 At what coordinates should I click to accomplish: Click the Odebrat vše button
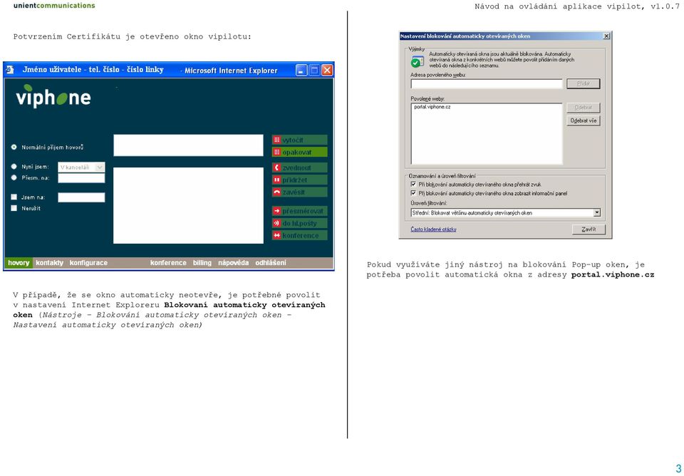pyautogui.click(x=584, y=120)
